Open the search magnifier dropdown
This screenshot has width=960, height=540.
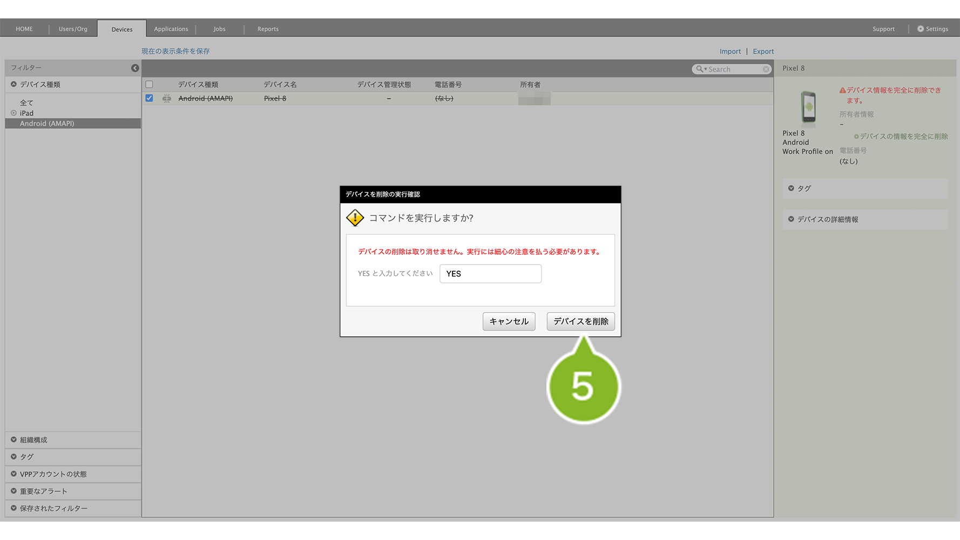tap(701, 69)
